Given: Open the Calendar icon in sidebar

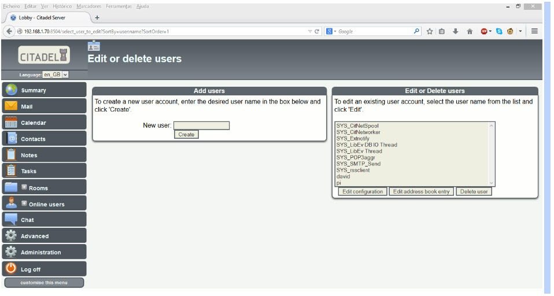Looking at the screenshot, I should coord(11,123).
